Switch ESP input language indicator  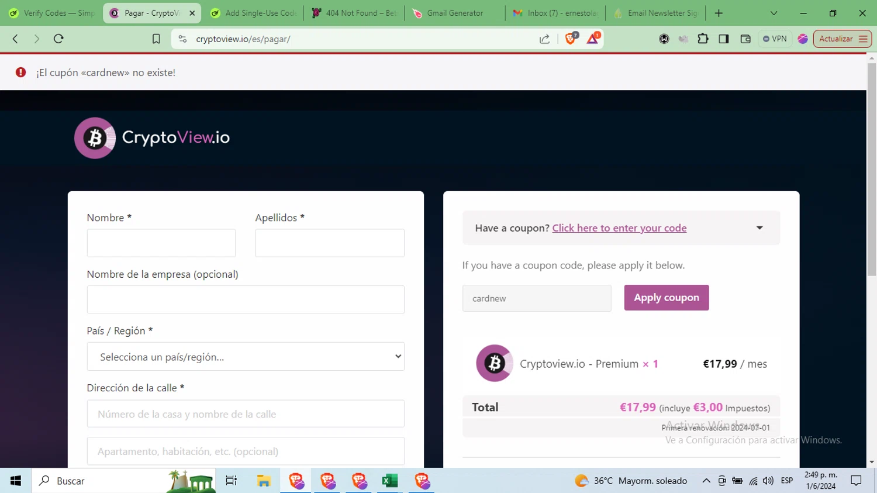(x=787, y=481)
